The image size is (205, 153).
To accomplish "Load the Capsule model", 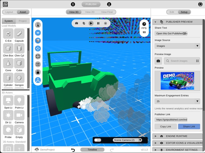I will [19, 34].
